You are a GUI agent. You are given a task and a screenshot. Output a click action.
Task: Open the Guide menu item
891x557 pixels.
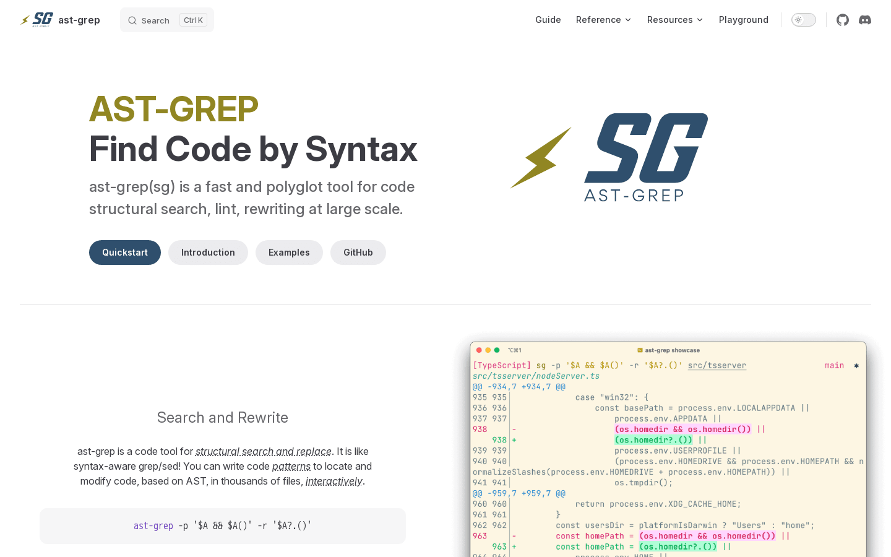pyautogui.click(x=548, y=20)
